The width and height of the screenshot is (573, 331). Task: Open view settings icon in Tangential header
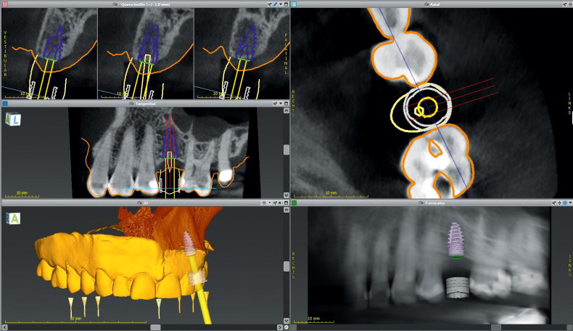[275, 104]
